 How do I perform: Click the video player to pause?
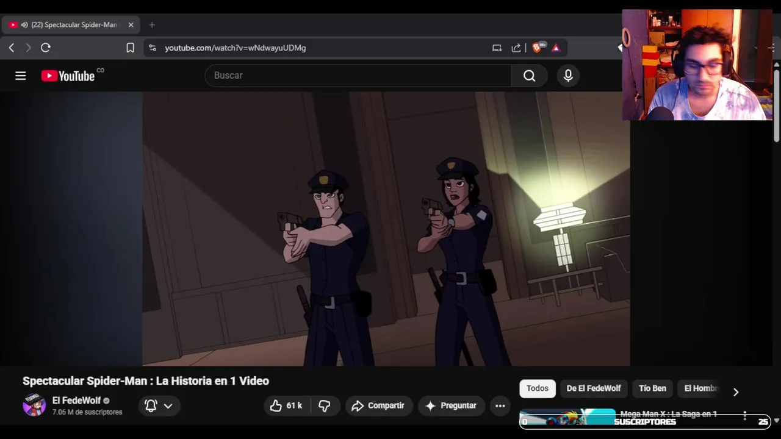tap(386, 229)
